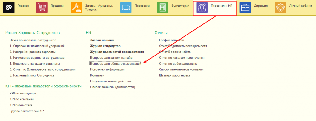The height and width of the screenshot is (121, 316).
Task: Open 2. Настройки расчета зарплаты
Action: (32, 52)
